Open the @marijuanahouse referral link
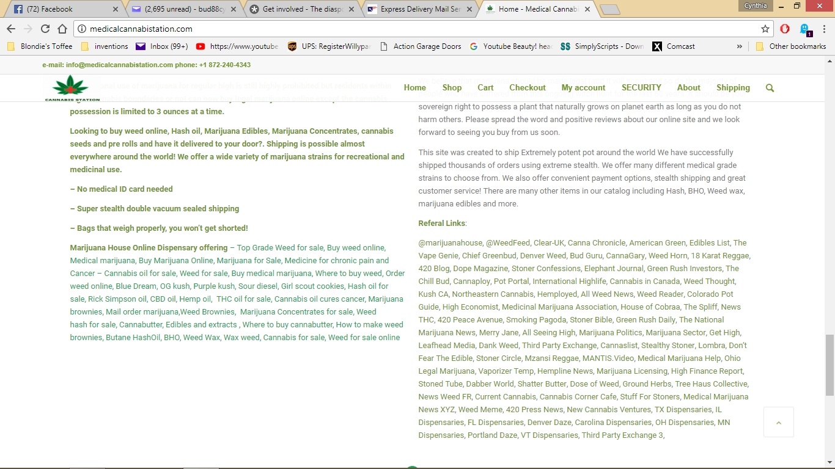The width and height of the screenshot is (835, 469). pyautogui.click(x=450, y=243)
